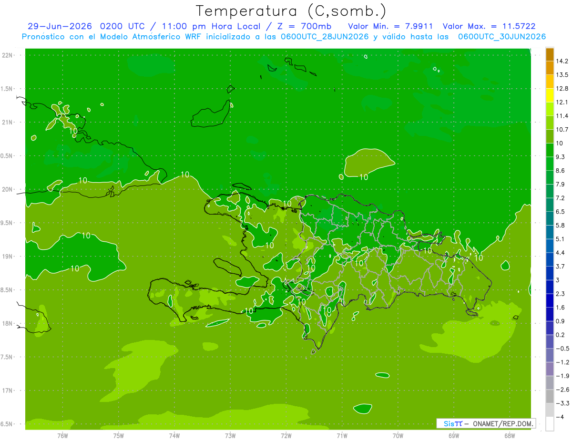Click the "Valor Min. = 7.9911" value
The width and height of the screenshot is (572, 442).
click(390, 26)
